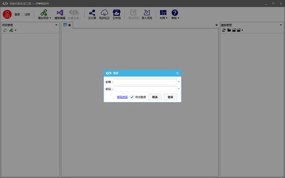The image size is (285, 178).
Task: Click the 云分享 cloud share icon
Action: (92, 12)
